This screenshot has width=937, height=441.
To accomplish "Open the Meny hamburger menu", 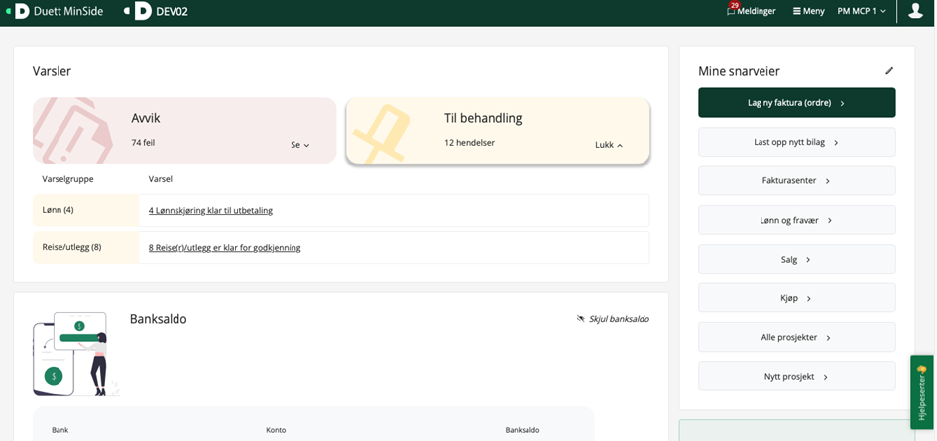I will tap(808, 11).
